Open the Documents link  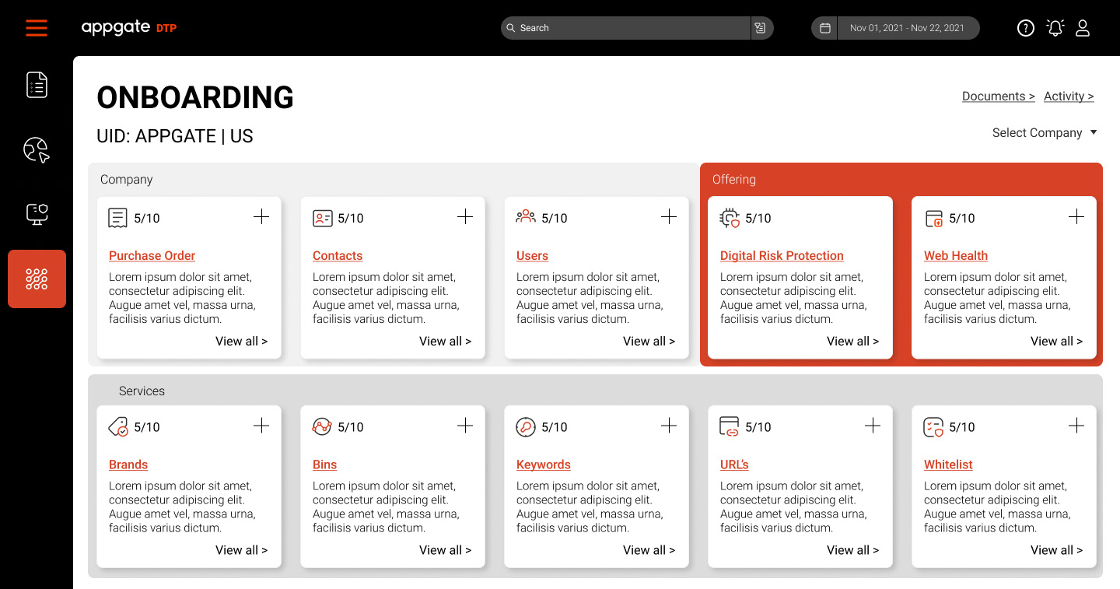(998, 96)
